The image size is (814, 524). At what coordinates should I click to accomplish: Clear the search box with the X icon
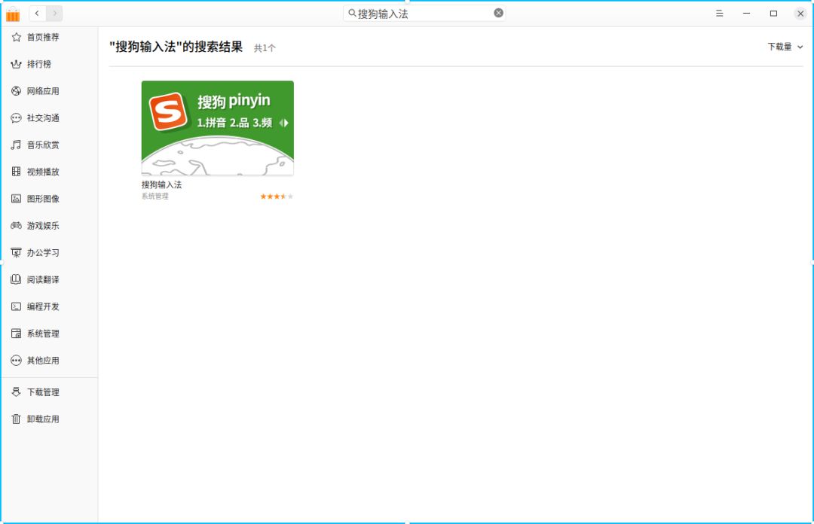tap(497, 12)
